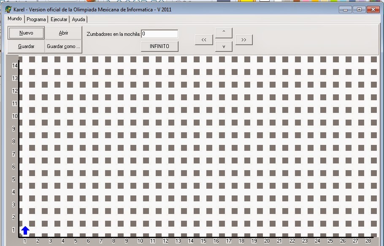Click column label 28 on the horizontal ruler

[x=368, y=241]
